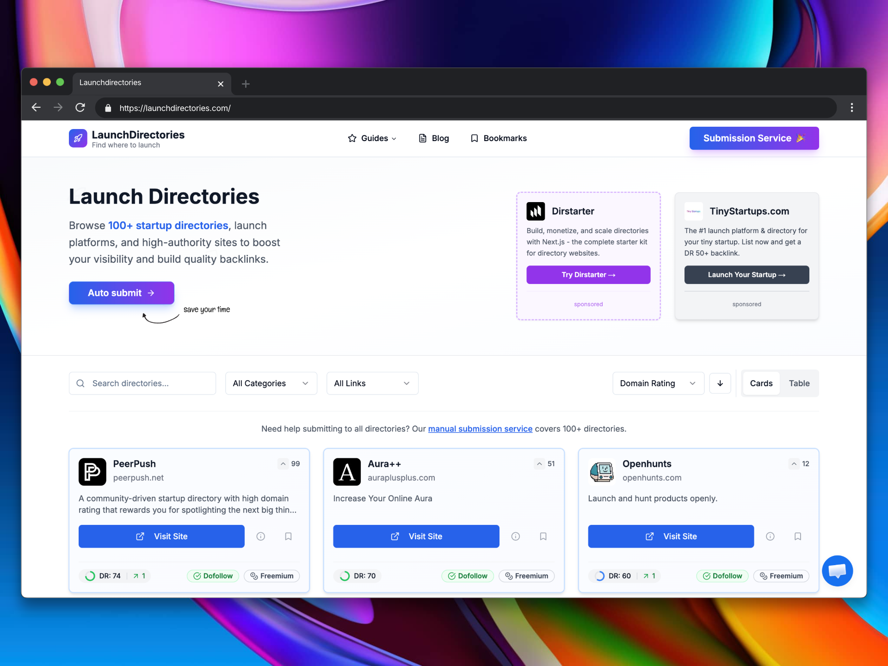Switch to Cards view
The width and height of the screenshot is (888, 666).
761,383
